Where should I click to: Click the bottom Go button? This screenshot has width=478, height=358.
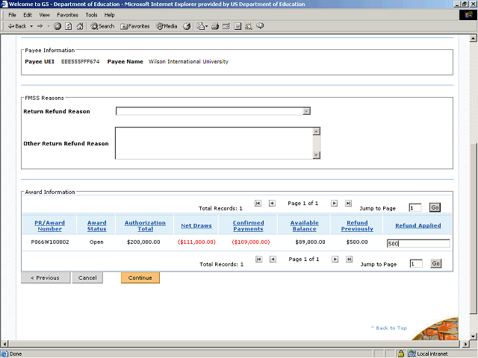[x=436, y=263]
